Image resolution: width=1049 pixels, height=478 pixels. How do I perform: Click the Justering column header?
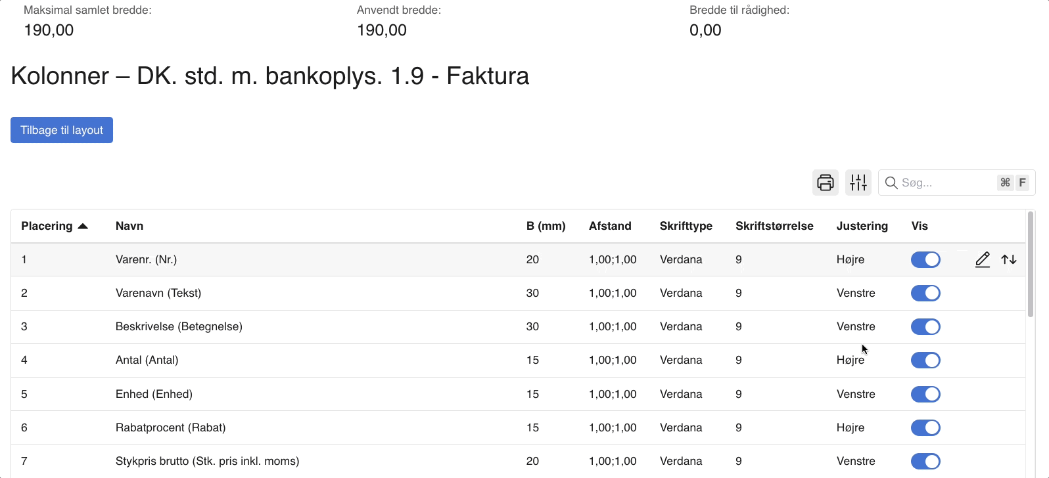click(x=862, y=227)
